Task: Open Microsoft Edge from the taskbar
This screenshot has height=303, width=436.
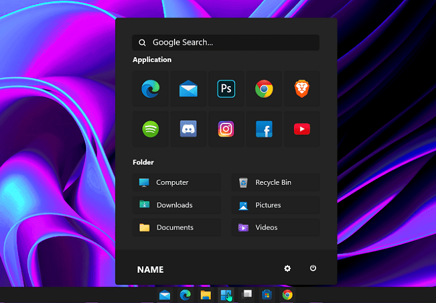Action: [185, 295]
